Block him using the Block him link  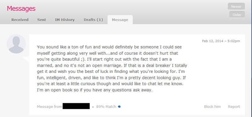coord(212,107)
